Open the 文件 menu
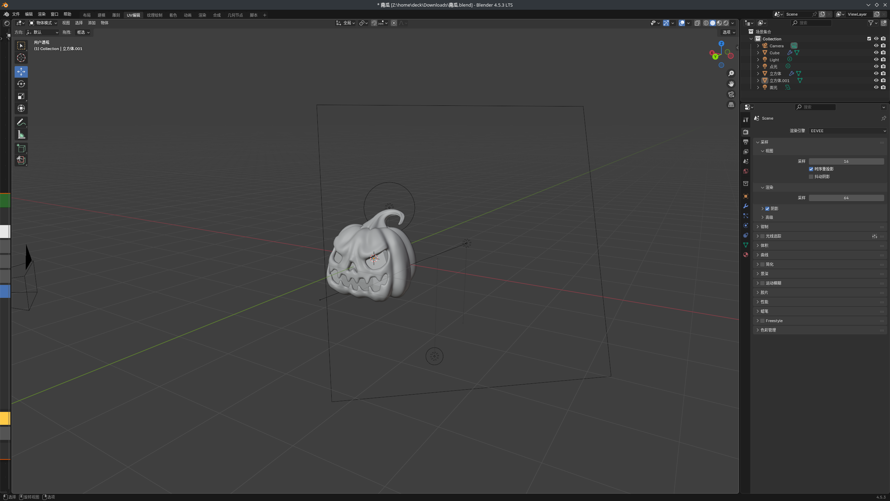 click(x=16, y=14)
